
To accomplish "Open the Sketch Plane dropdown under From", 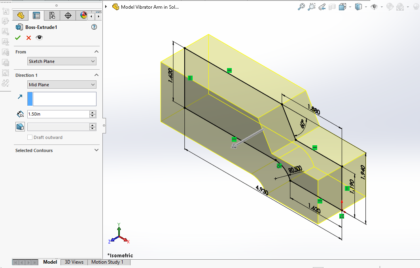I will (62, 61).
